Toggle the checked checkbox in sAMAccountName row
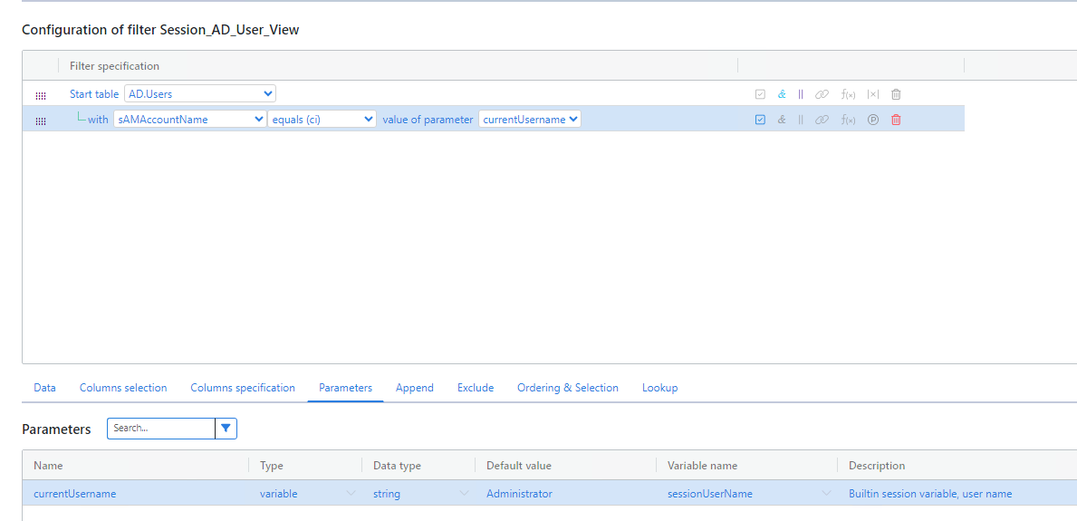Viewport: 1077px width, 521px height. (760, 120)
